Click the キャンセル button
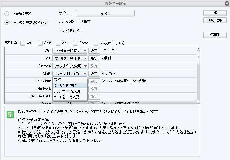The image size is (230, 160). (x=215, y=20)
